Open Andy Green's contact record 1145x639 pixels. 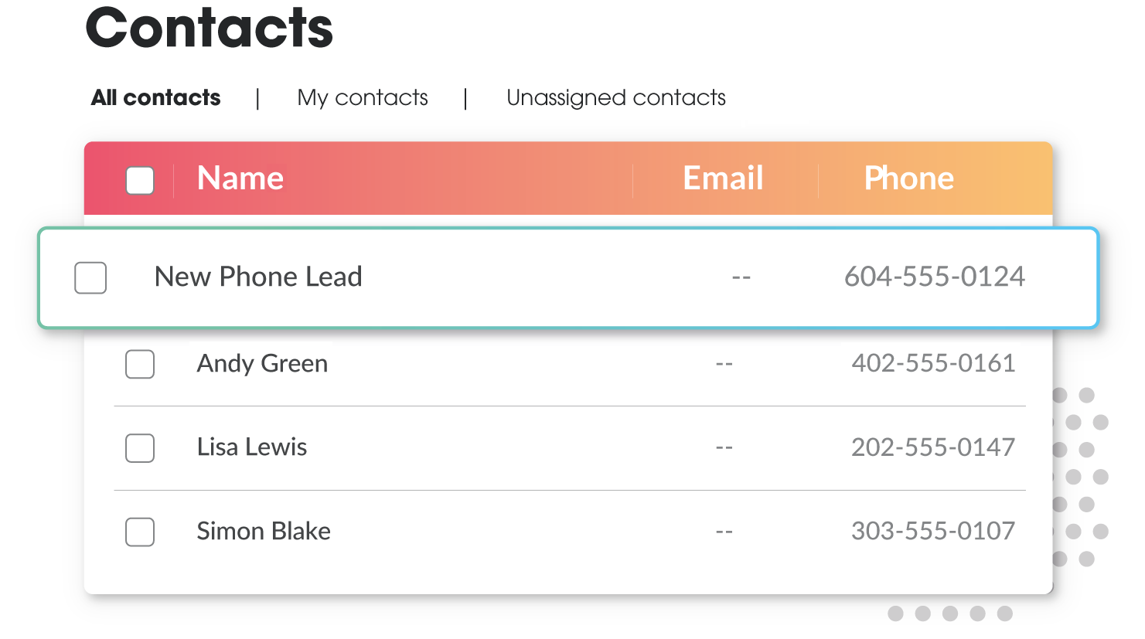(261, 364)
